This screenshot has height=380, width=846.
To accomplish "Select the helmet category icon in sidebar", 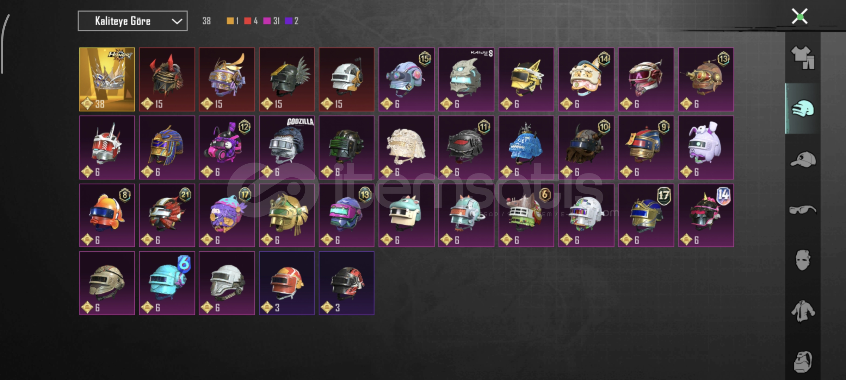I will (803, 109).
